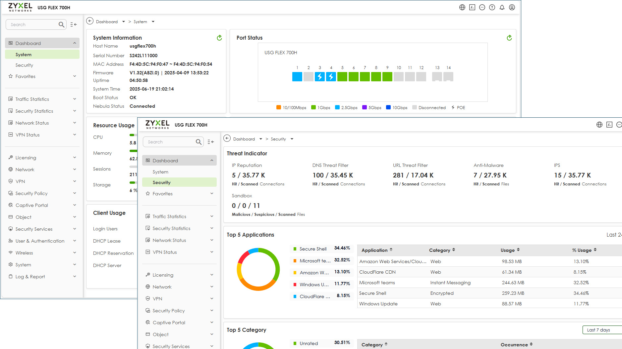Expand Security Statistics in back window sidebar
622x349 pixels.
tap(42, 111)
